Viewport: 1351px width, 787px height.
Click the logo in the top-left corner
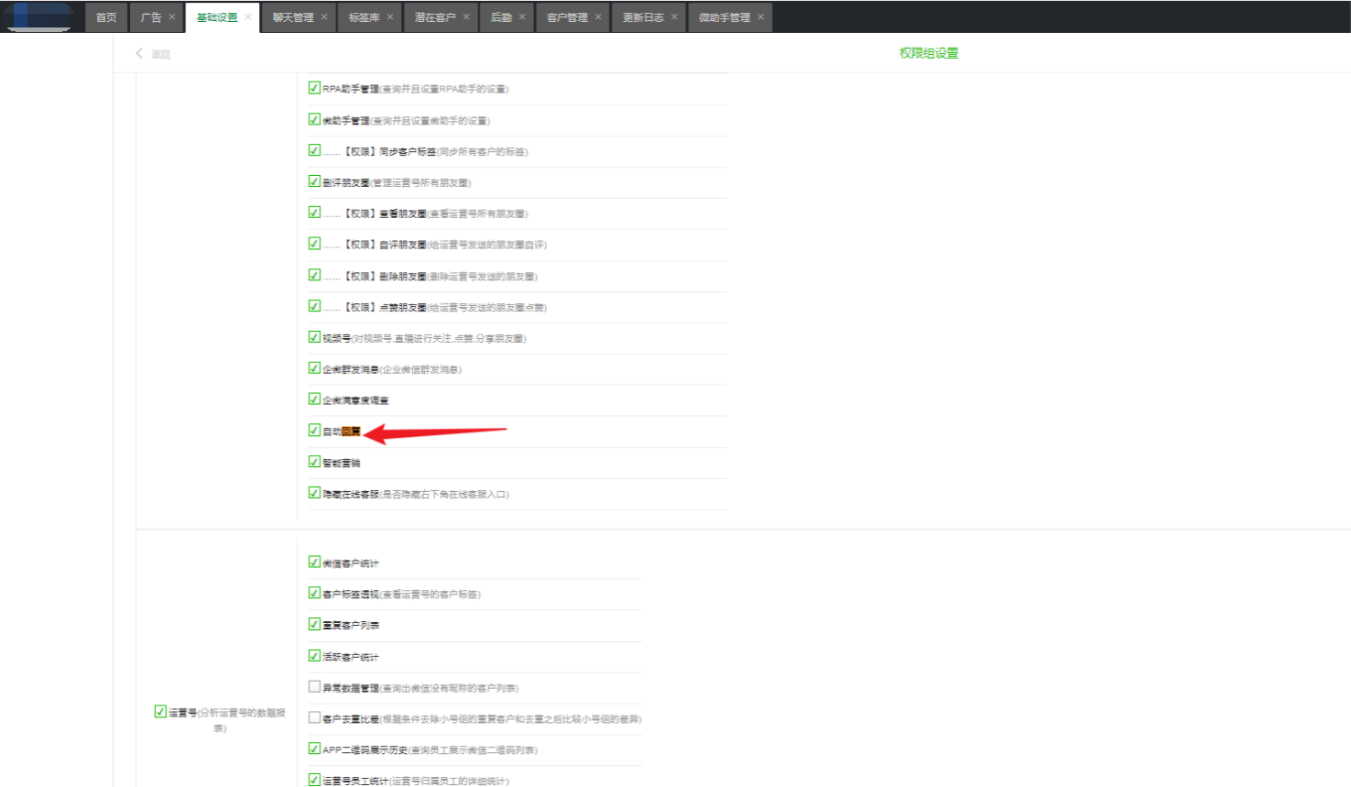click(x=39, y=17)
